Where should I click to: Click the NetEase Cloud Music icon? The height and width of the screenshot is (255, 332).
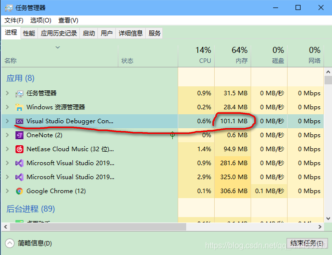pos(19,149)
